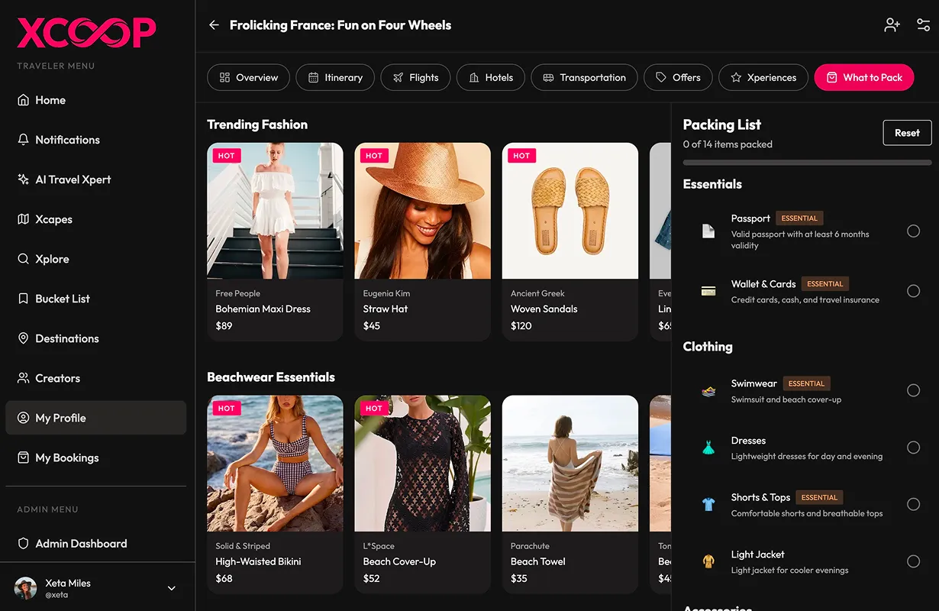The height and width of the screenshot is (611, 939).
Task: Expand the Xeta Miles account chevron
Action: tap(172, 588)
